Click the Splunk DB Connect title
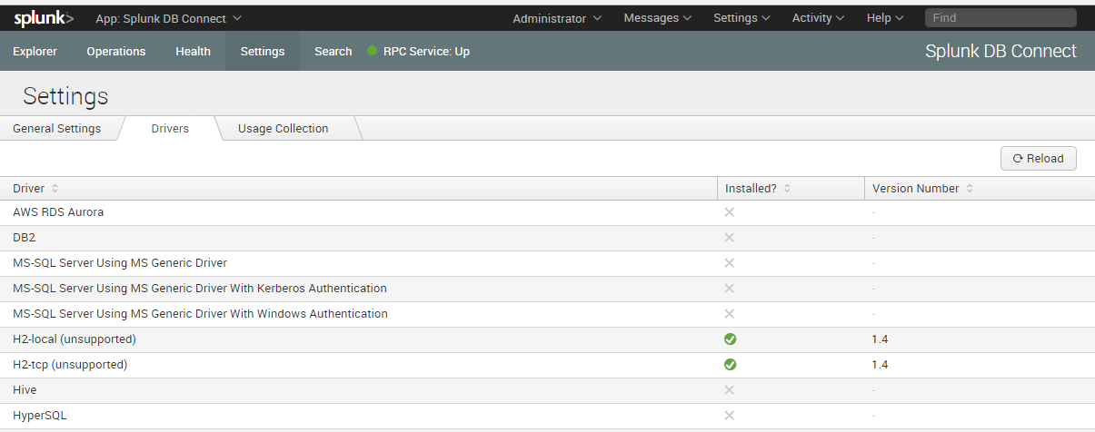1095x432 pixels. [x=1000, y=52]
